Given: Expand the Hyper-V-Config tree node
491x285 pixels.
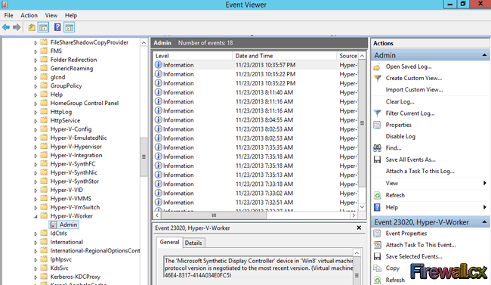Looking at the screenshot, I should tap(36, 129).
